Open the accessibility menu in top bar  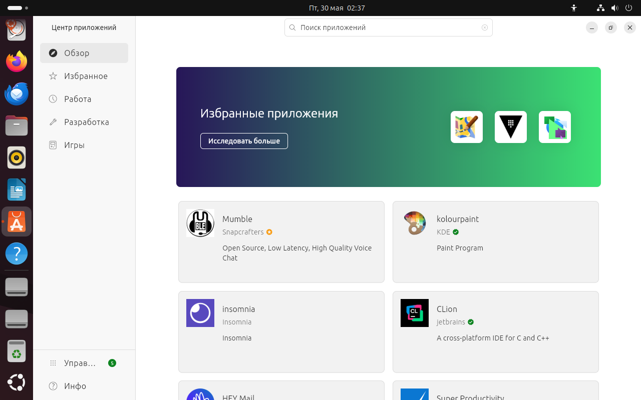(x=574, y=8)
